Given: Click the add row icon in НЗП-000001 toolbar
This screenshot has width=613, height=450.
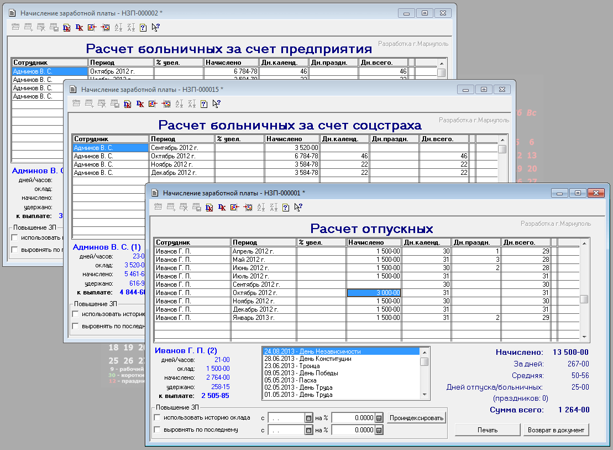Looking at the screenshot, I should click(x=171, y=207).
